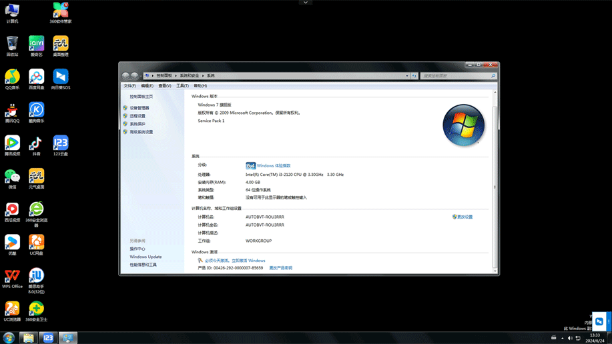This screenshot has height=344, width=612.
Task: Click the taskbar clock showing 13:33
Action: (595, 338)
